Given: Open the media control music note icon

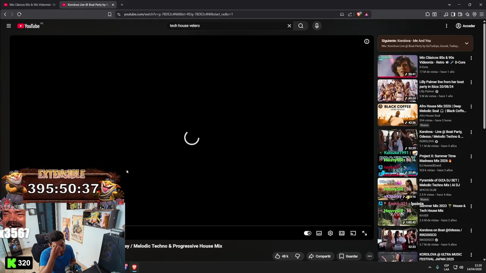Looking at the screenshot, I should pos(446,14).
